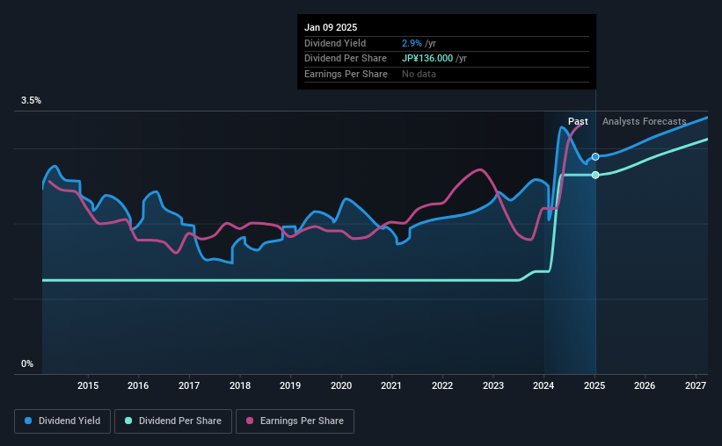Click the pink Earnings Per Share legend dot
The height and width of the screenshot is (446, 722).
coord(250,421)
